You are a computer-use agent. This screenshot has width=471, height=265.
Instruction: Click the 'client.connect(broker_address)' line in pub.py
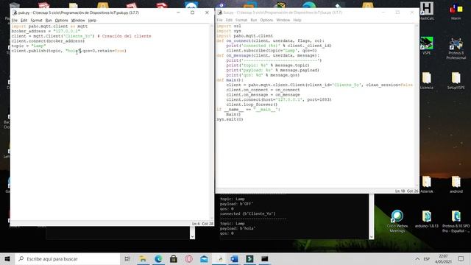pos(48,41)
